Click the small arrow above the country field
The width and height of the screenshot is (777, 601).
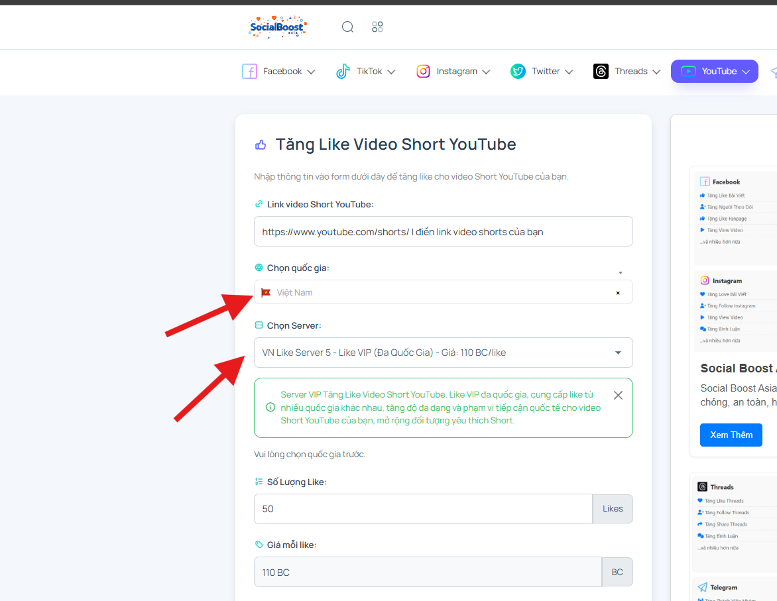tap(621, 273)
